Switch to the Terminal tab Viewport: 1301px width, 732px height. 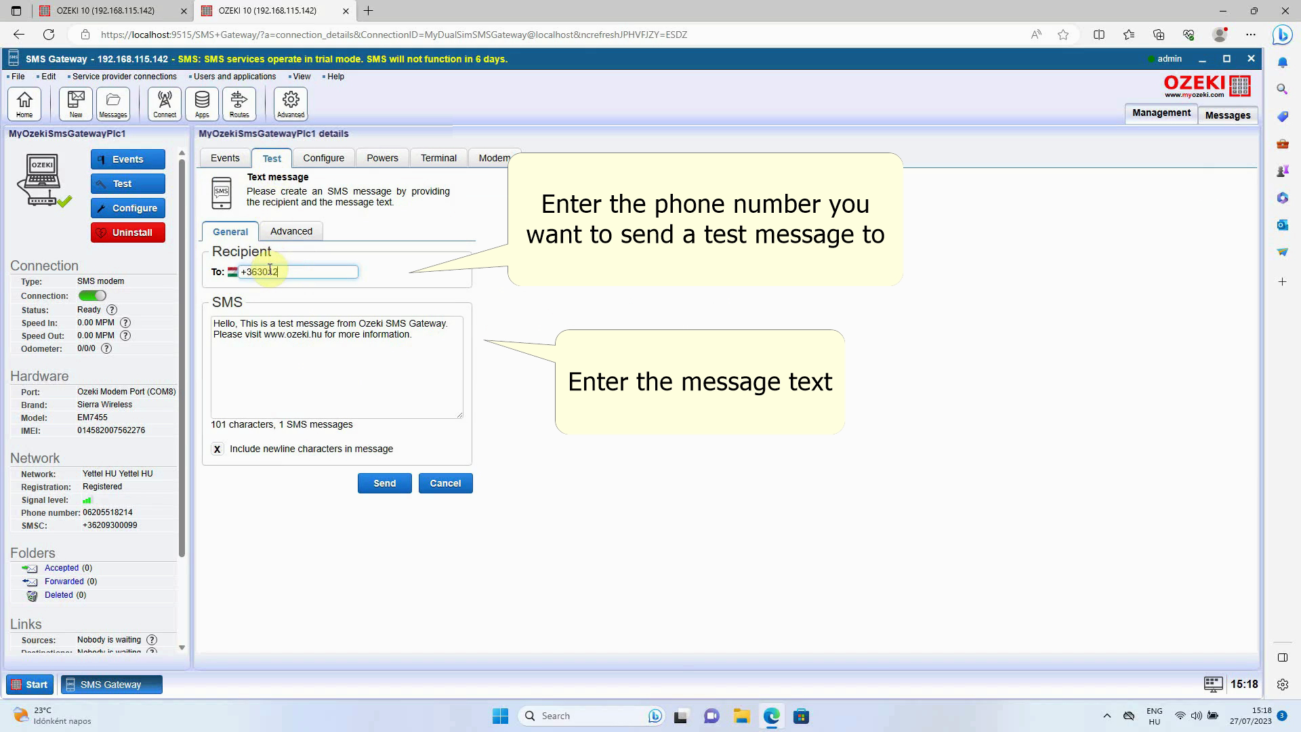(438, 158)
